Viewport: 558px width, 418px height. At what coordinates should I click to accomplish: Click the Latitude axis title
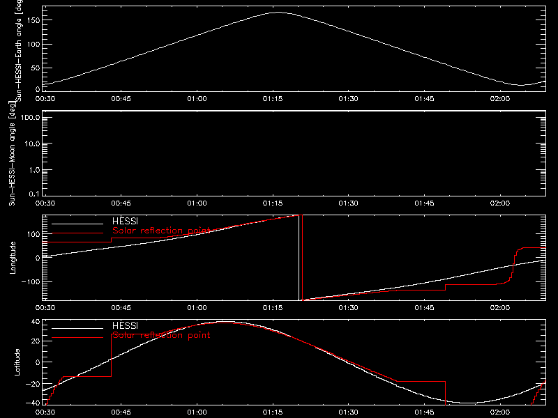coord(17,362)
